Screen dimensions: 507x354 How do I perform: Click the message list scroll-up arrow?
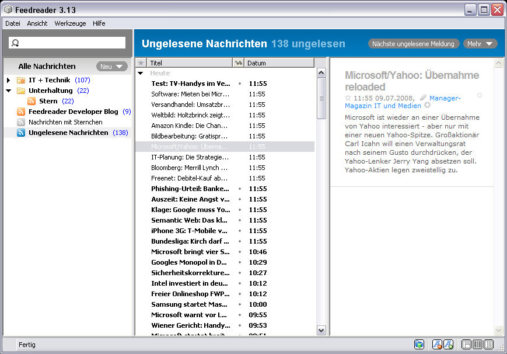[x=321, y=73]
